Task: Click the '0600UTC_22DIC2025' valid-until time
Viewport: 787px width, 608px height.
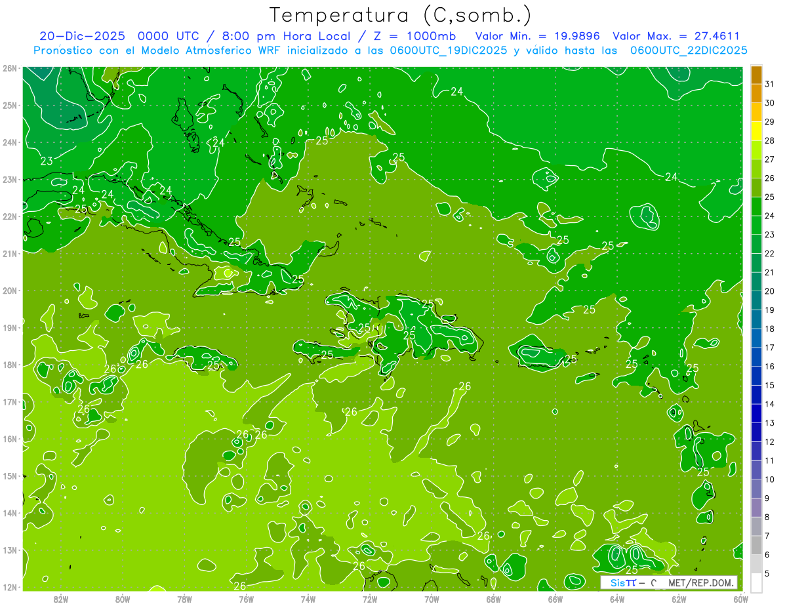Action: click(x=689, y=51)
